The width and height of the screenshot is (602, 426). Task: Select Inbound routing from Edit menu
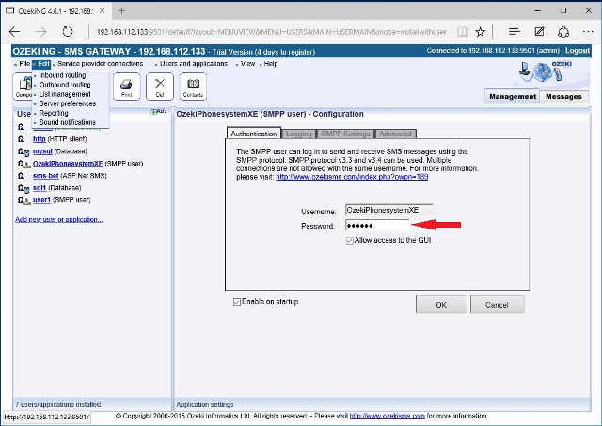coord(62,75)
